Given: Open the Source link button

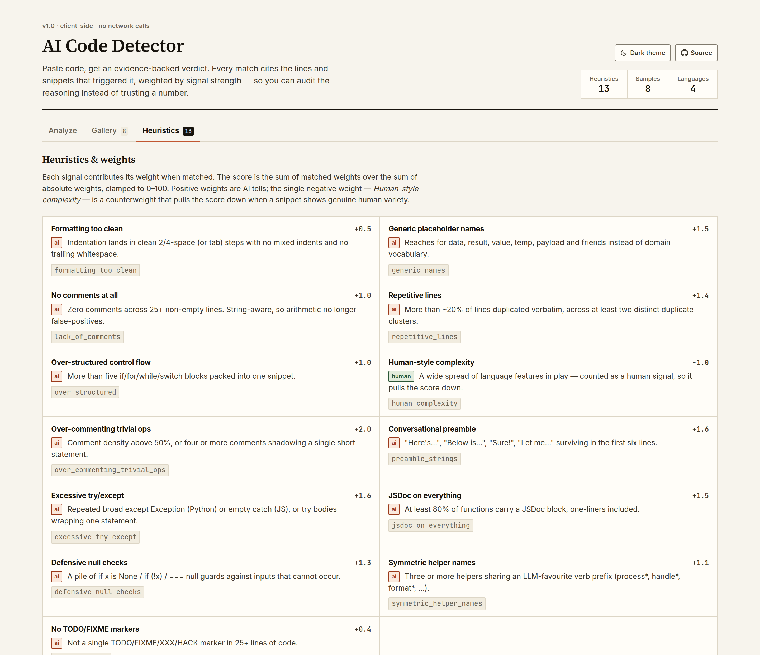Looking at the screenshot, I should coord(696,53).
